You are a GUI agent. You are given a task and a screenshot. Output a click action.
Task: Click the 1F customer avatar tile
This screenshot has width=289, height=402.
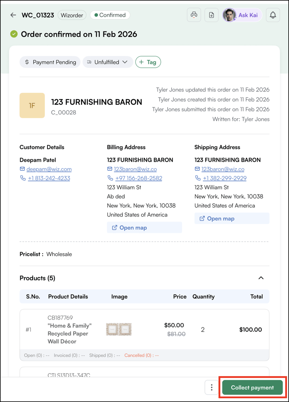(x=32, y=106)
